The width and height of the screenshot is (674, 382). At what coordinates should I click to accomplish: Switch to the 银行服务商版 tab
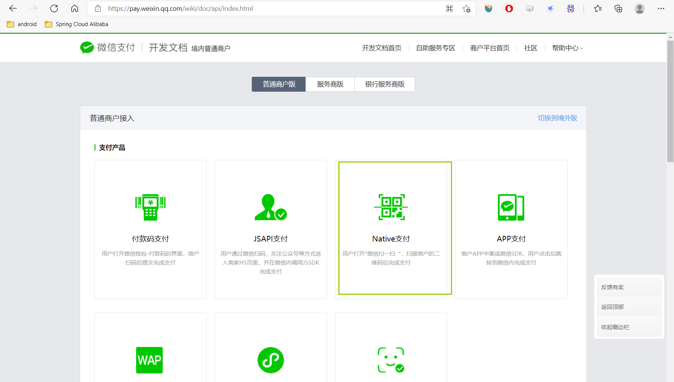click(385, 84)
